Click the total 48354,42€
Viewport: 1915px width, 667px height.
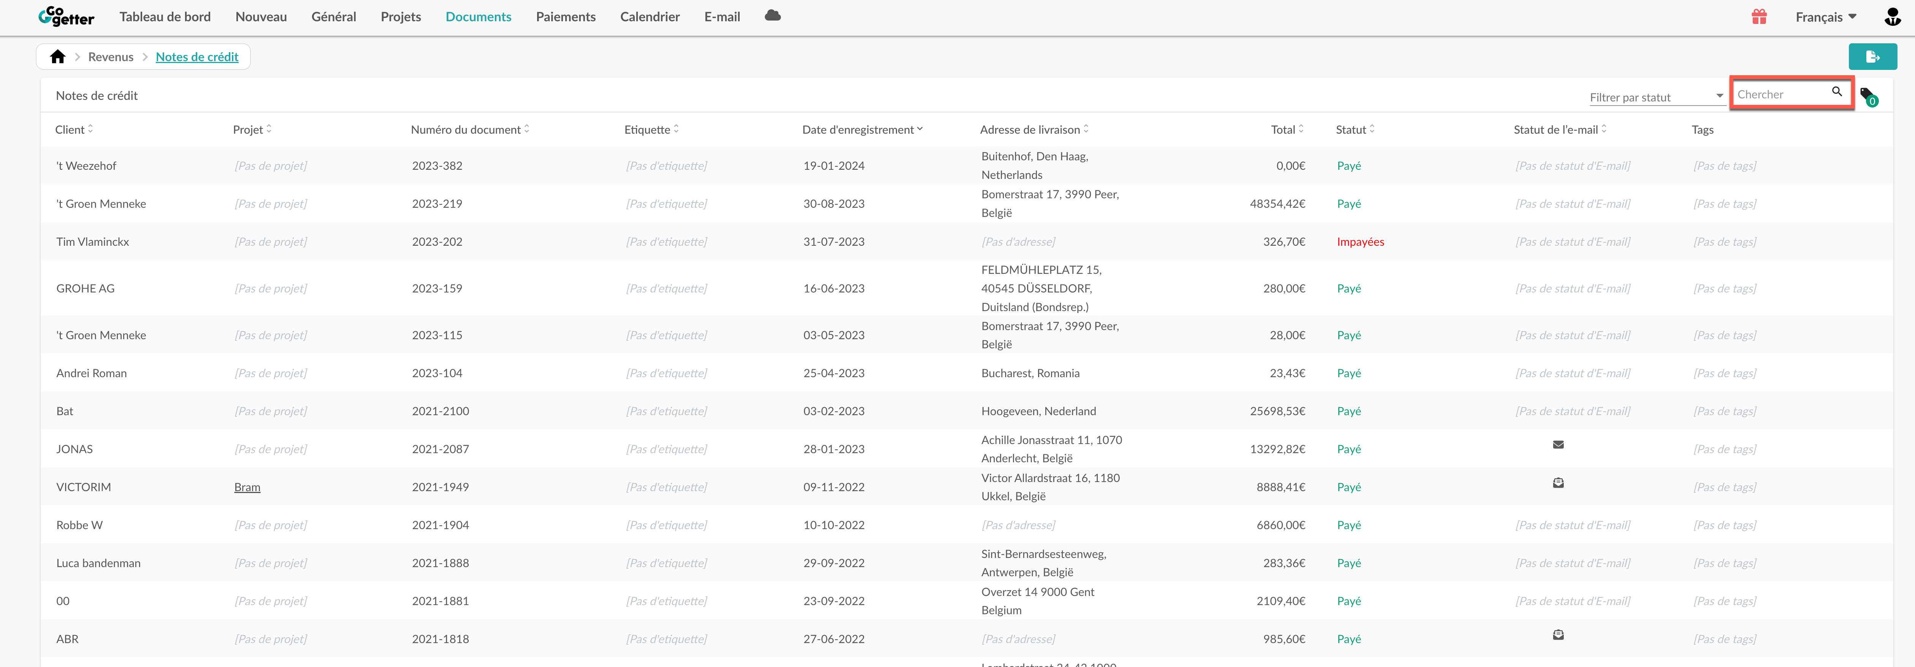pos(1277,204)
